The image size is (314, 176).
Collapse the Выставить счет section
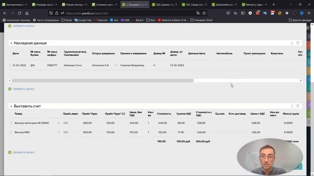(11, 106)
